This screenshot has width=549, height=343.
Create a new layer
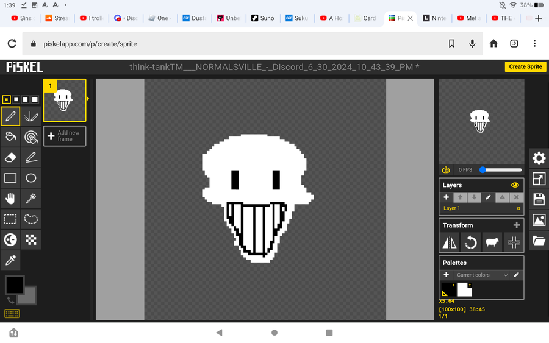tap(446, 197)
